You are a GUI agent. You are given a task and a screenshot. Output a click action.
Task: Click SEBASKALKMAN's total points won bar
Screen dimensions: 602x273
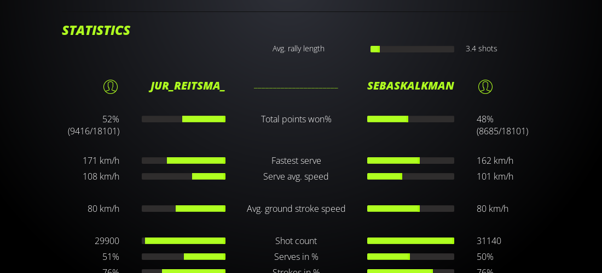tap(410, 119)
